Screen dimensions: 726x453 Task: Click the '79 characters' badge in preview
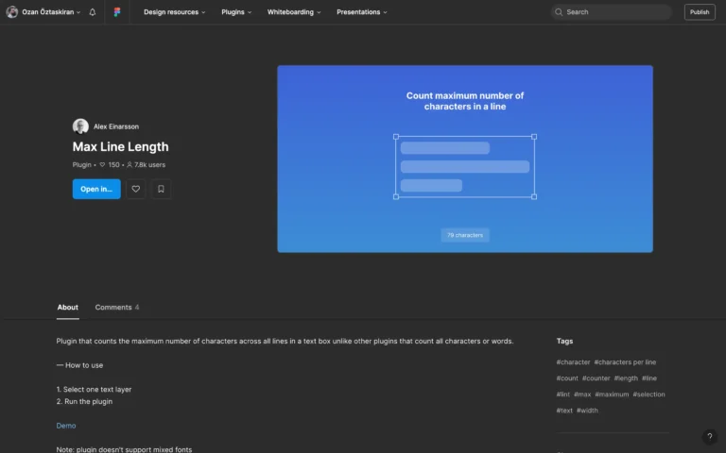(x=465, y=235)
